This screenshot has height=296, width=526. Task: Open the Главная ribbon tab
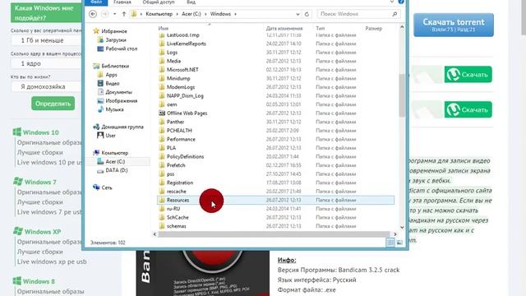(x=122, y=2)
